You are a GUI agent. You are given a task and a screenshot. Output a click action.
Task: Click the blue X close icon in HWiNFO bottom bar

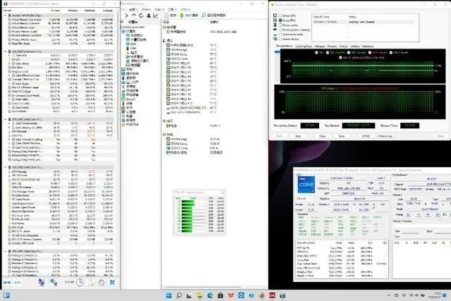tap(112, 282)
